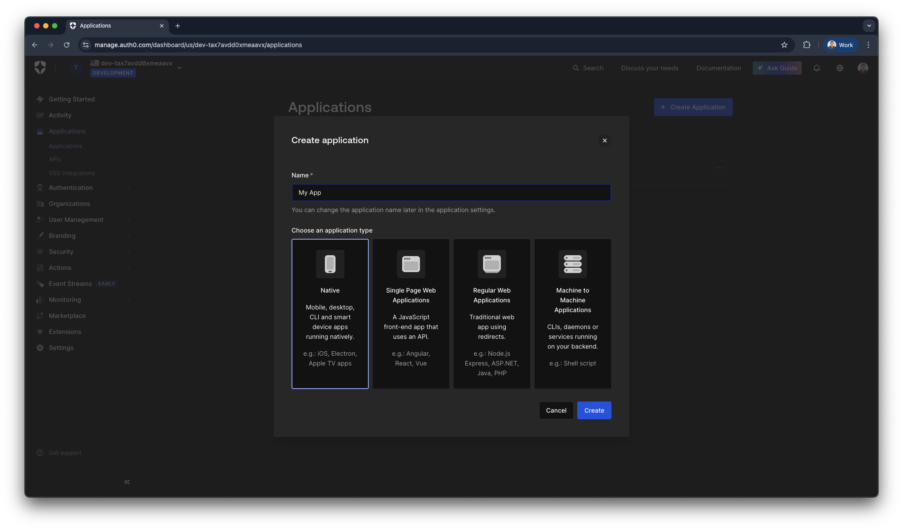Cancel the application creation dialog
This screenshot has width=903, height=530.
pyautogui.click(x=556, y=410)
